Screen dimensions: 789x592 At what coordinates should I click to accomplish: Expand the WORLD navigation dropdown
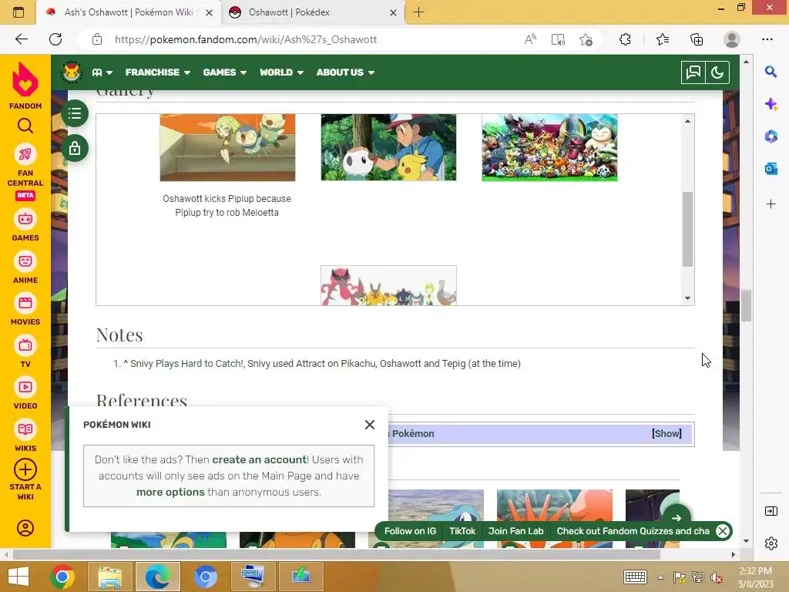click(x=281, y=72)
